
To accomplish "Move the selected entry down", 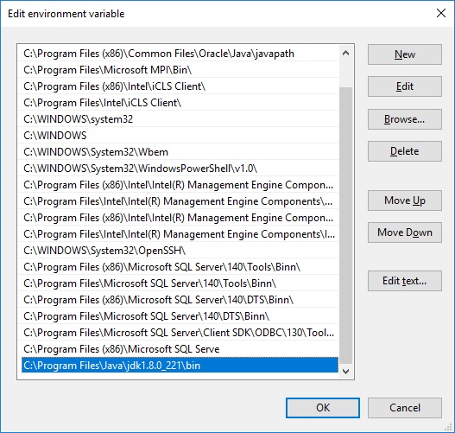I will [x=405, y=232].
